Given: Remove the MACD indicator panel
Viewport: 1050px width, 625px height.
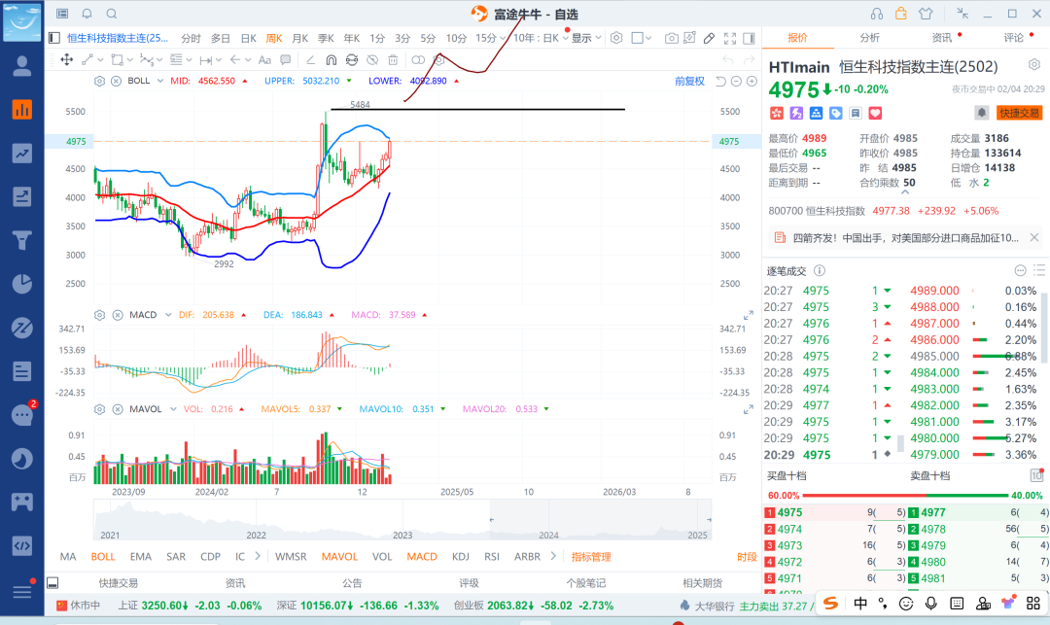Looking at the screenshot, I should 118,315.
